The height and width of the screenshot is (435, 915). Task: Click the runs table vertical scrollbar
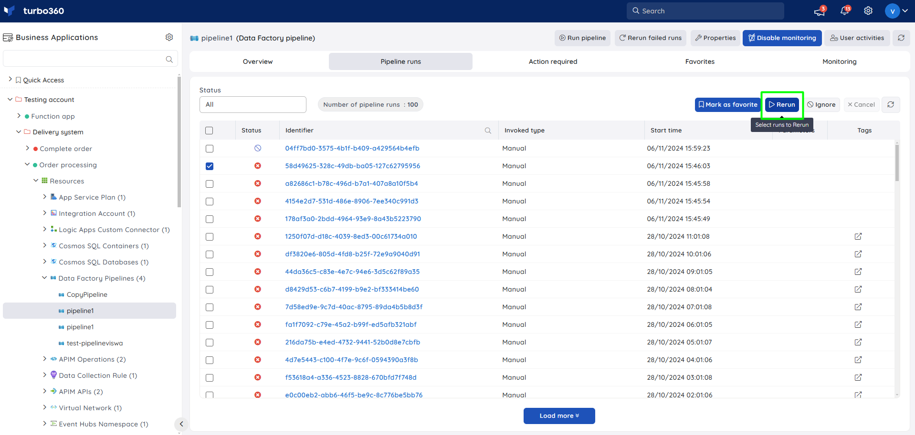897,163
